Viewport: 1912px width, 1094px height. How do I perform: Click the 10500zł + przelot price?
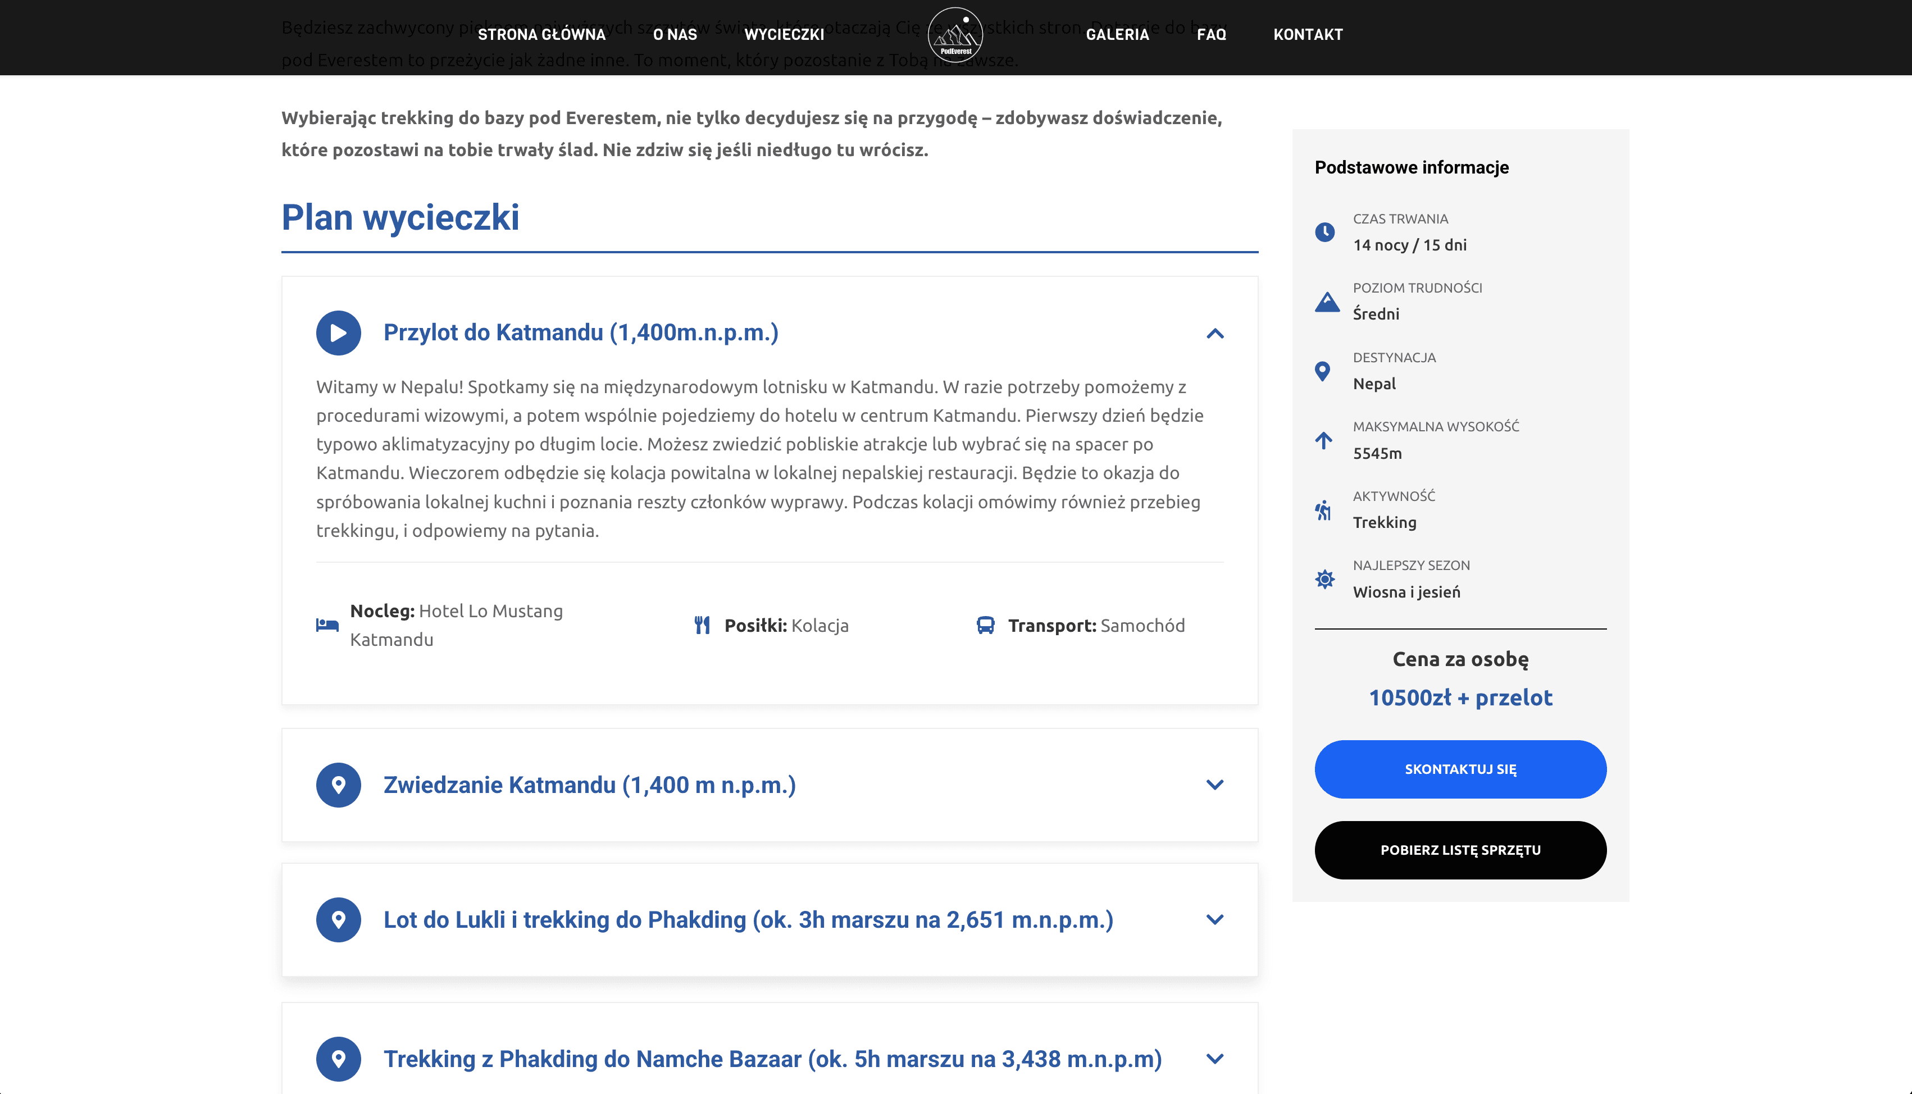[1460, 698]
